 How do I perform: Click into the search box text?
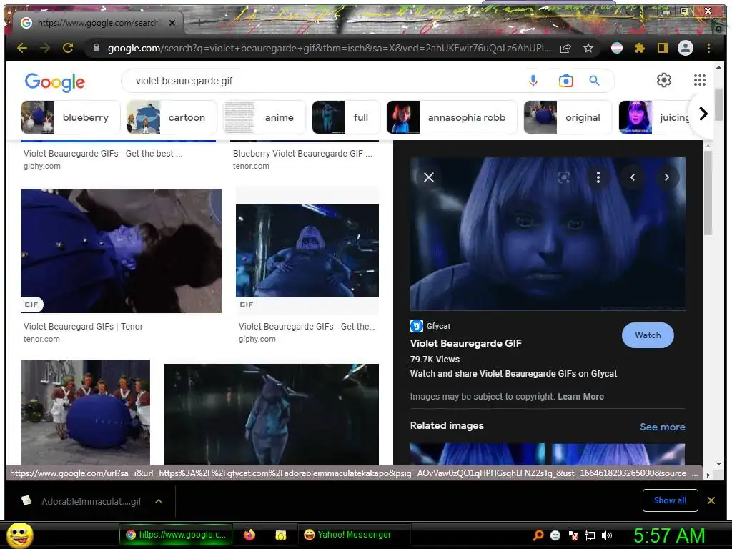184,81
